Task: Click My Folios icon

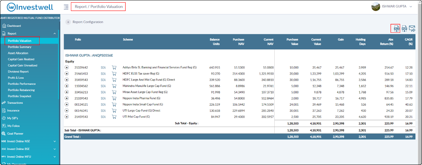Action: pos(4,126)
